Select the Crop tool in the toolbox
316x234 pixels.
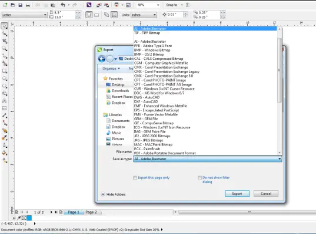[x=5, y=41]
